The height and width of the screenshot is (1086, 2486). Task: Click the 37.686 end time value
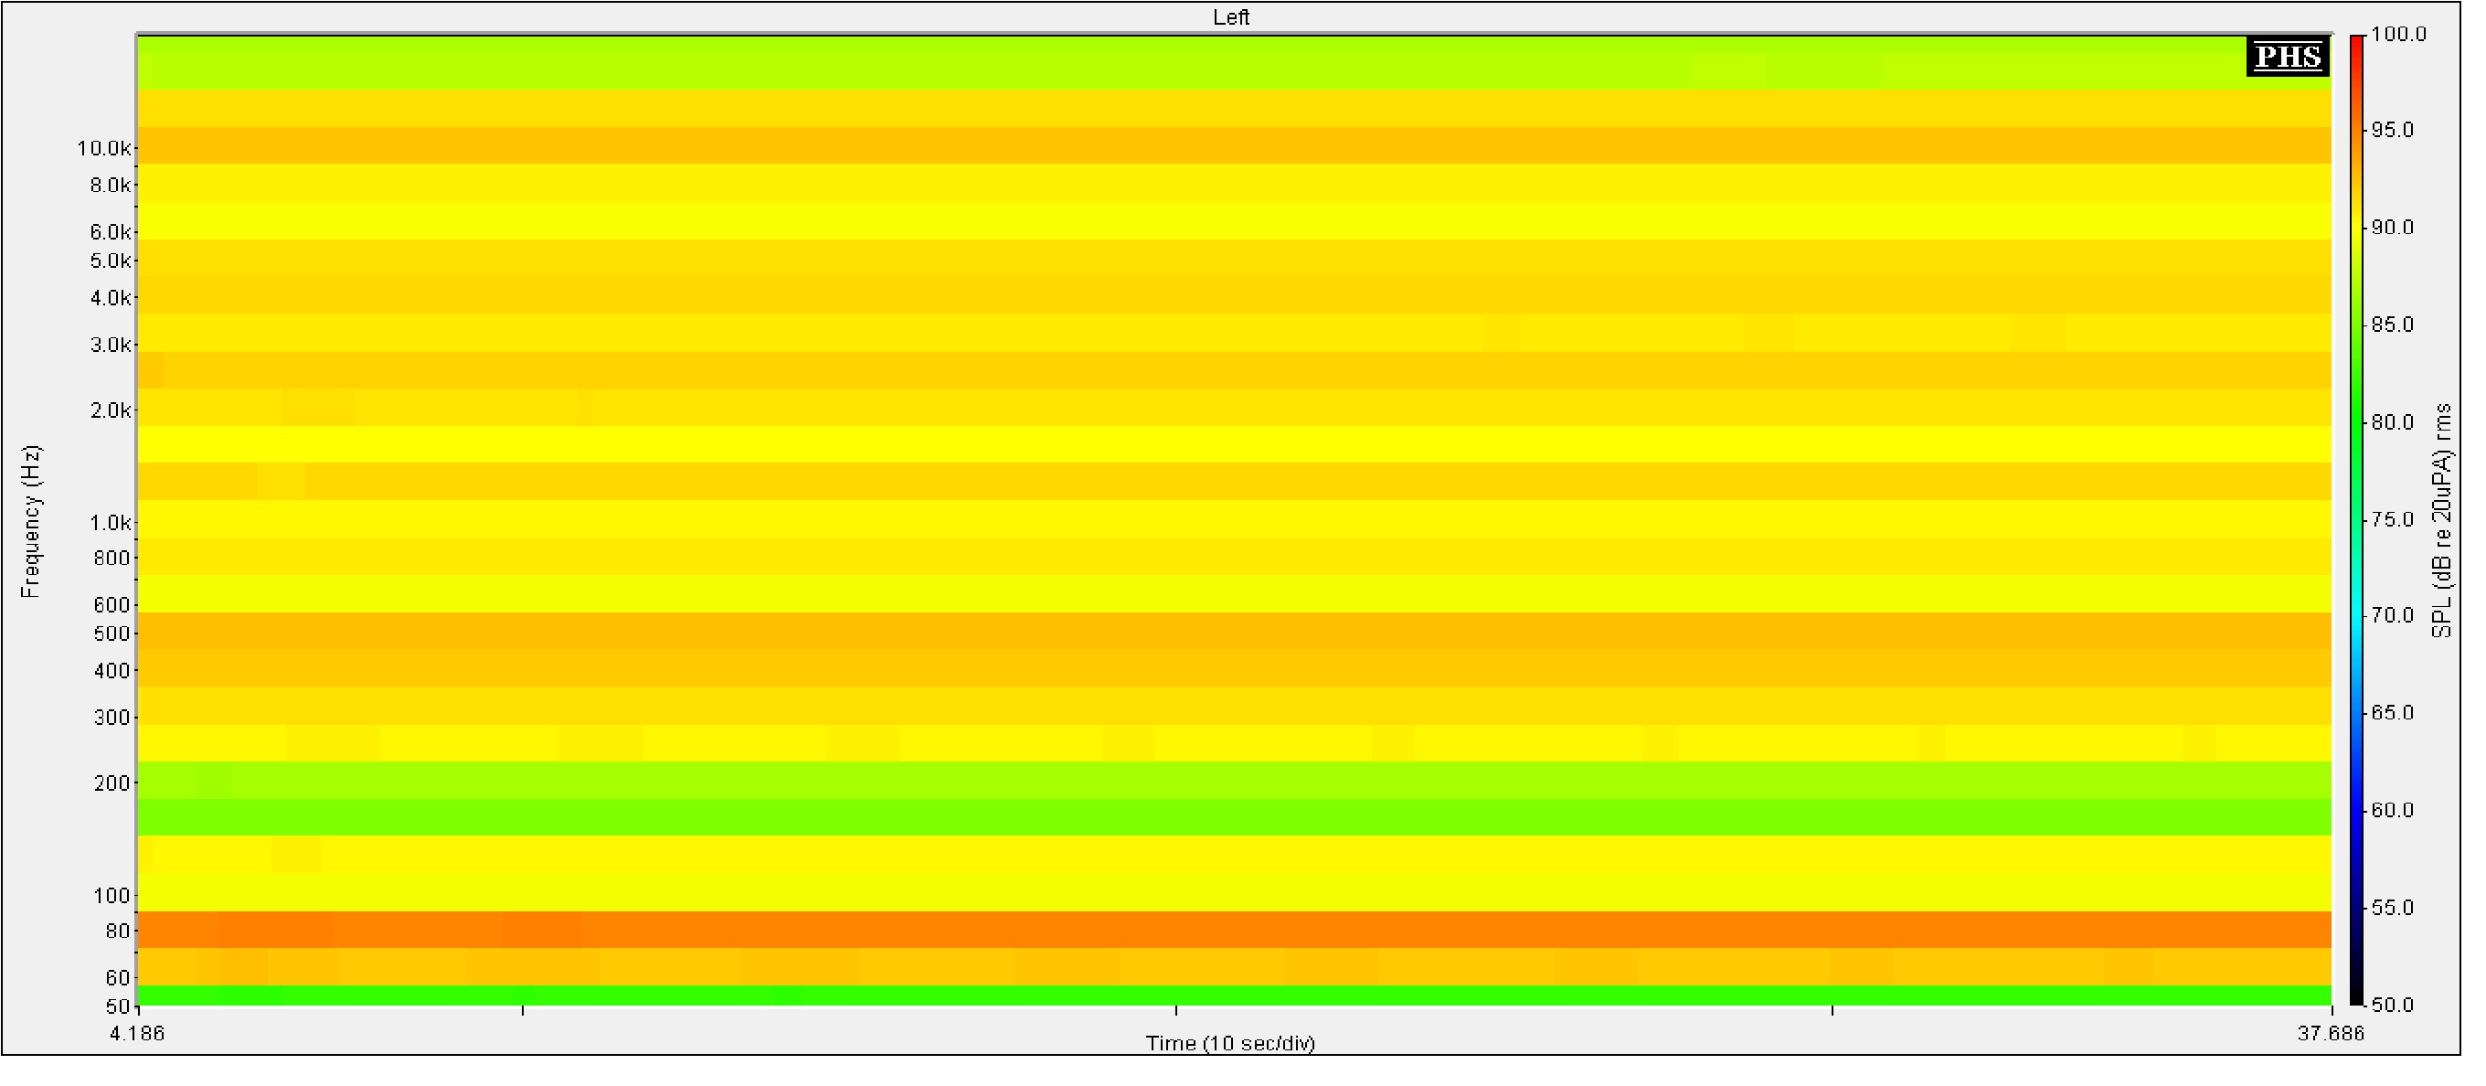(x=2330, y=1034)
